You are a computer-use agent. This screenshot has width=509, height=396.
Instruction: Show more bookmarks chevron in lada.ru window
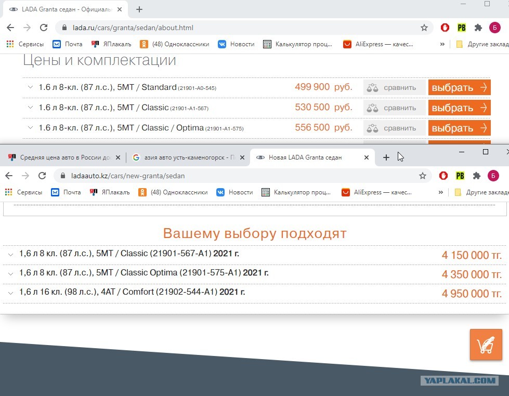pos(442,44)
